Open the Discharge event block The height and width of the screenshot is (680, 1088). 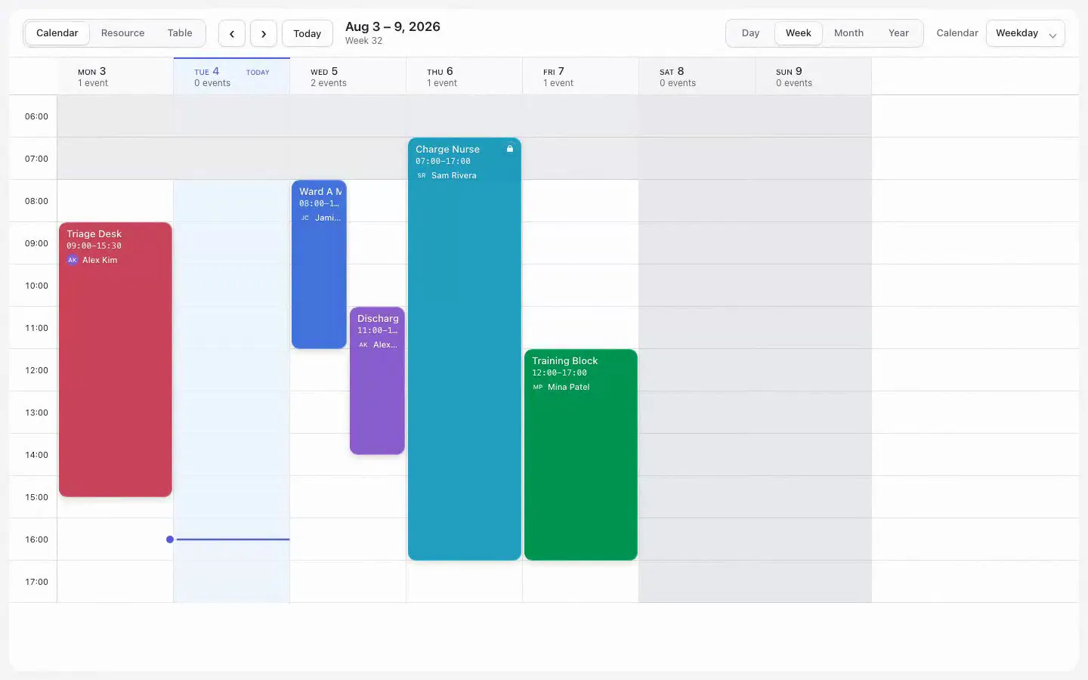pos(377,381)
